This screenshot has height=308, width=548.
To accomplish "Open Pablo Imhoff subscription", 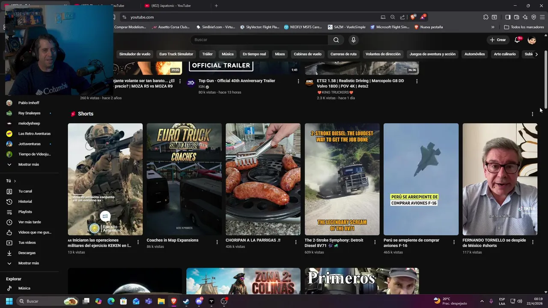I will click(x=29, y=103).
